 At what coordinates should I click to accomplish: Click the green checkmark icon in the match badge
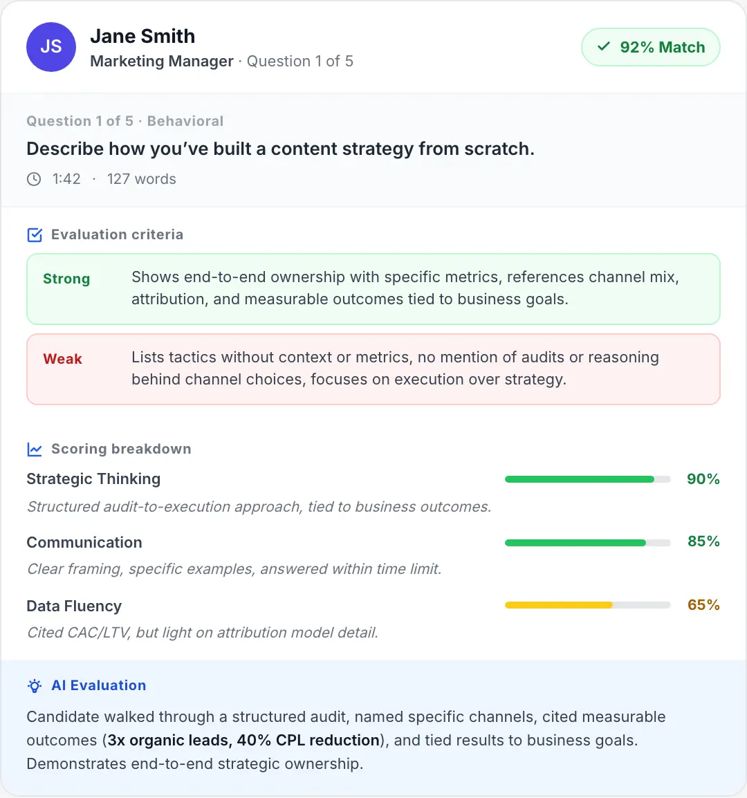[x=604, y=47]
